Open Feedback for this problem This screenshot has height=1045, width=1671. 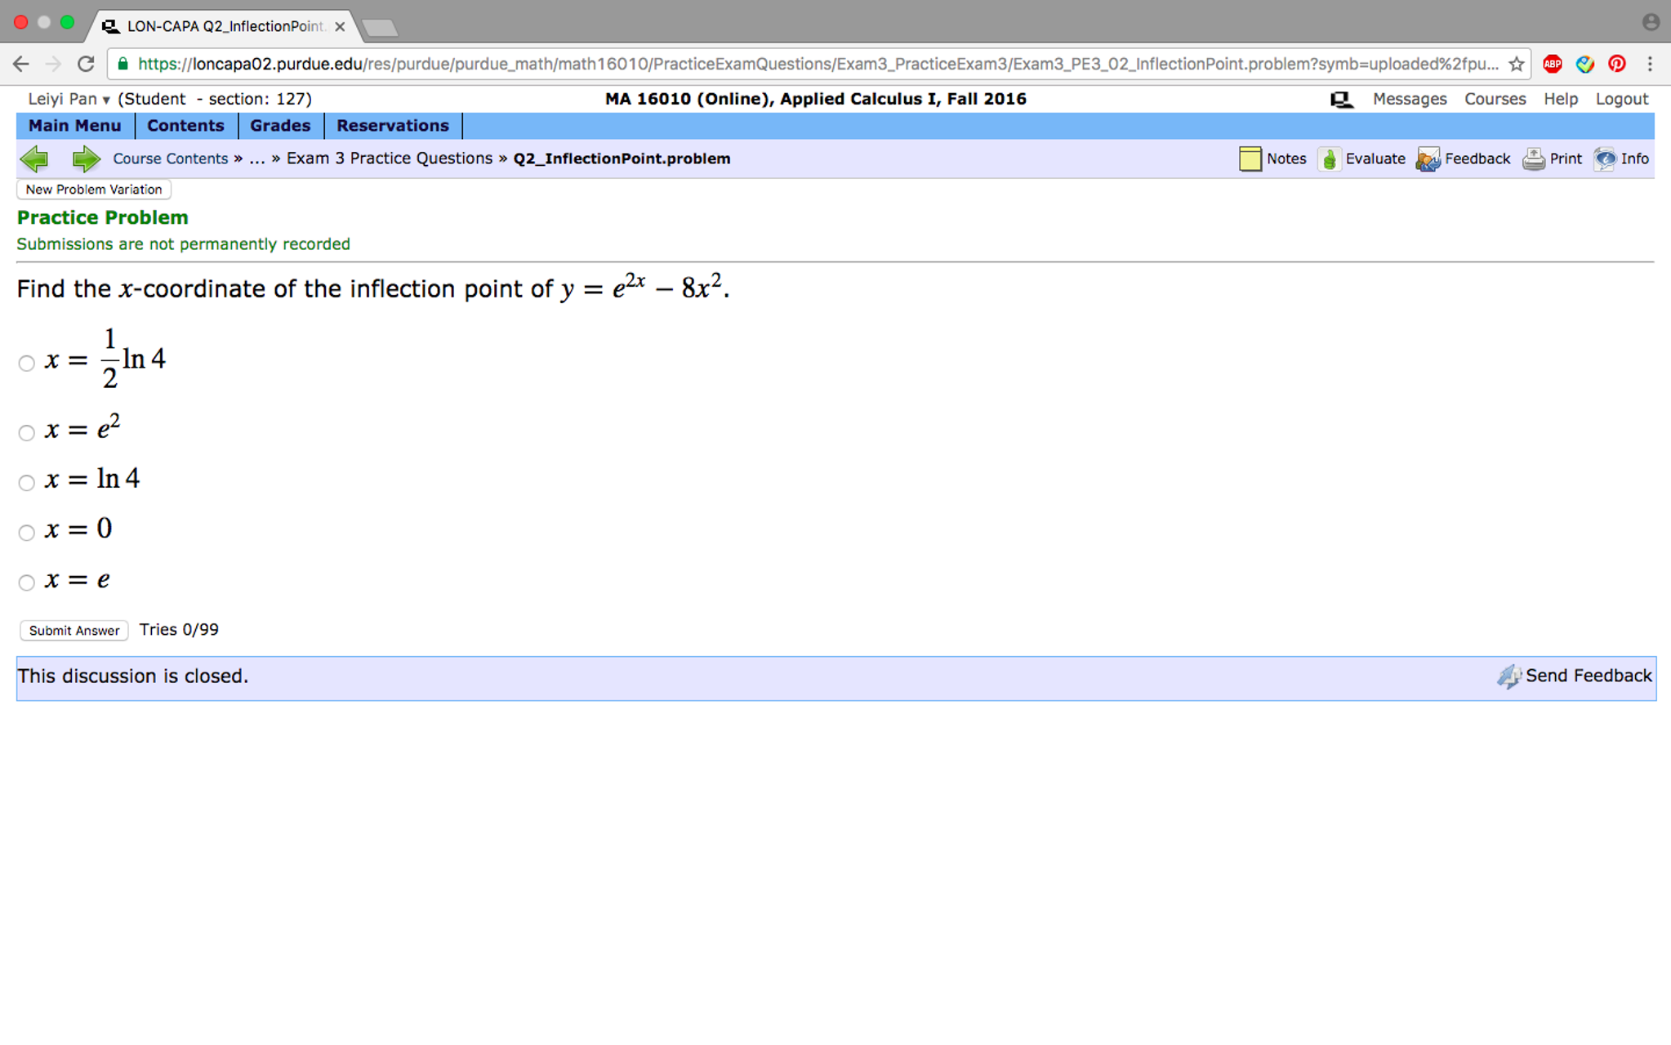(x=1477, y=159)
